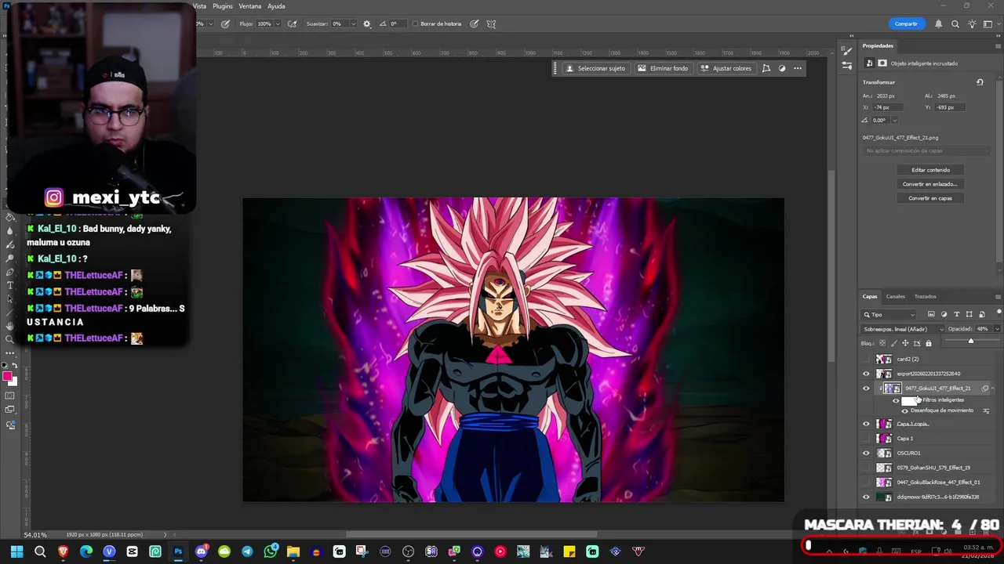The image size is (1004, 564).
Task: Filter layers by adjustment layer icon
Action: [x=944, y=315]
